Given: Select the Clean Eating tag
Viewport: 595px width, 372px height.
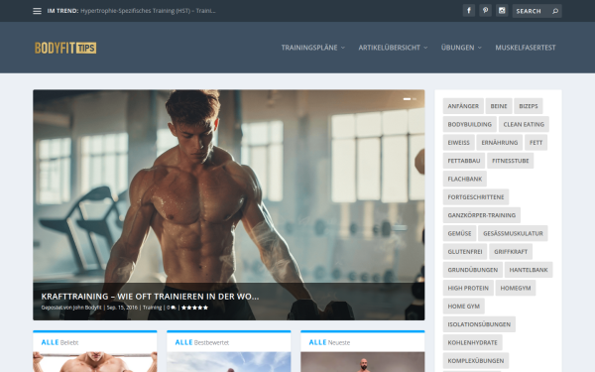Looking at the screenshot, I should click(x=524, y=125).
